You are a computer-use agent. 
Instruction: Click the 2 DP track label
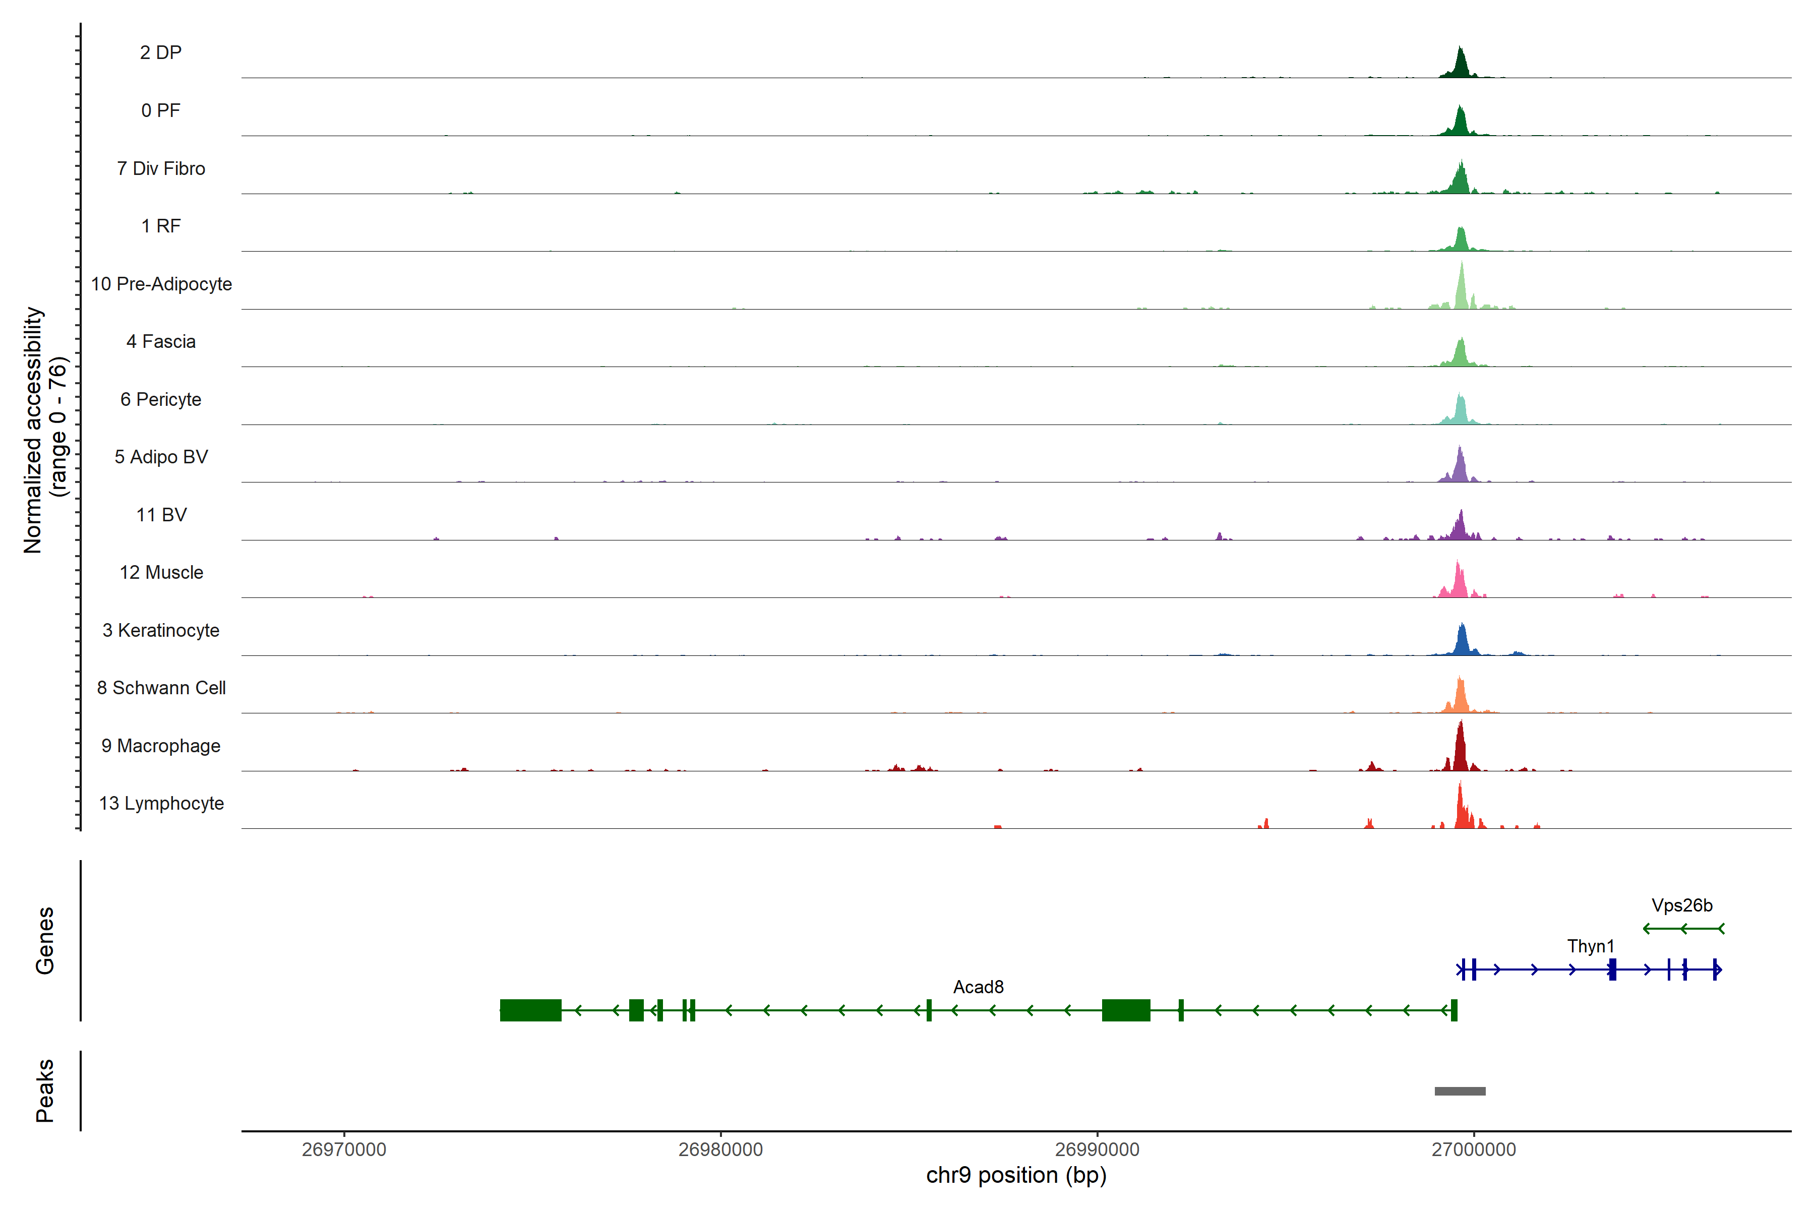tap(160, 52)
